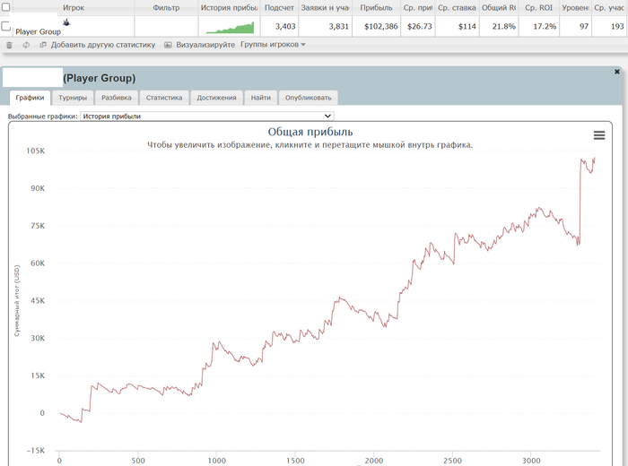
Task: Click the ship badge icon above Player Group
Action: point(66,22)
